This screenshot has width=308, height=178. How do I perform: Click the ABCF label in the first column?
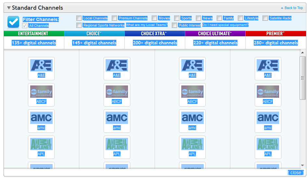tap(42, 102)
